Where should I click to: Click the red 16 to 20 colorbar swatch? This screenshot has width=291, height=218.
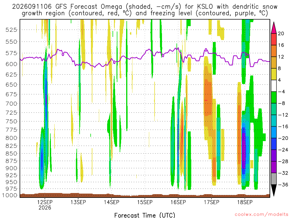click(x=274, y=39)
